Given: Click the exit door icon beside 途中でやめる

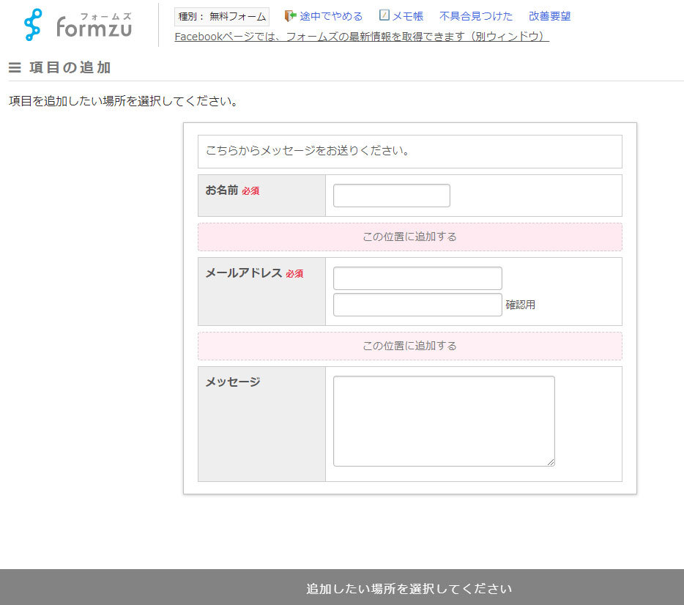Looking at the screenshot, I should click(290, 15).
